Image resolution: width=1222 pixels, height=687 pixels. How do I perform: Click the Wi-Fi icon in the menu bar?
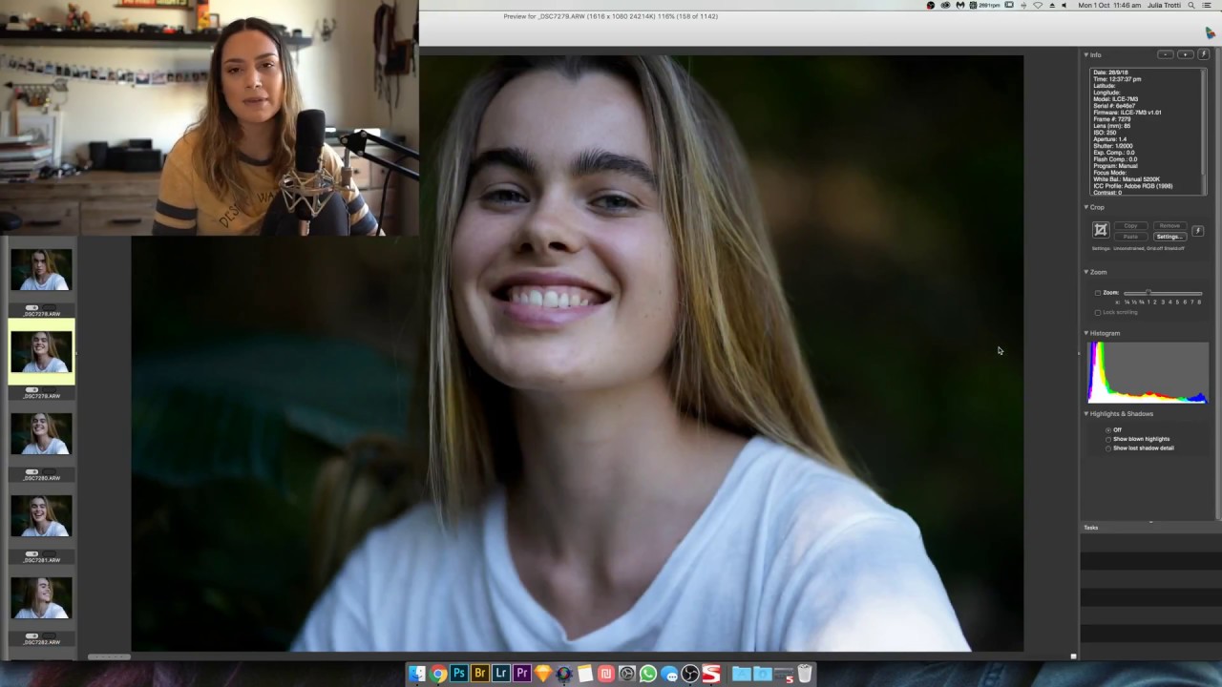click(1038, 5)
